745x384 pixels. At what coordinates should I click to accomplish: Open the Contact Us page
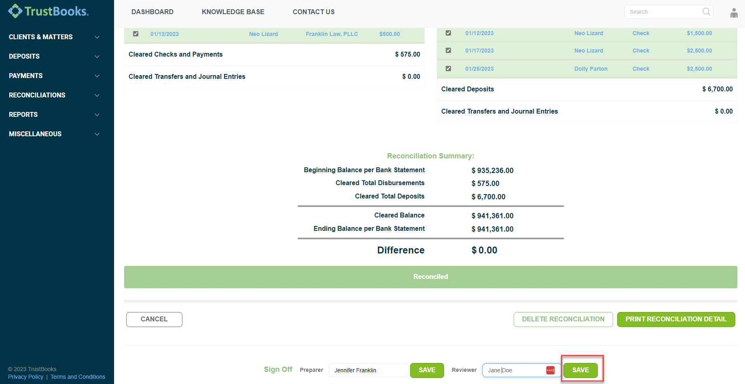pyautogui.click(x=314, y=12)
